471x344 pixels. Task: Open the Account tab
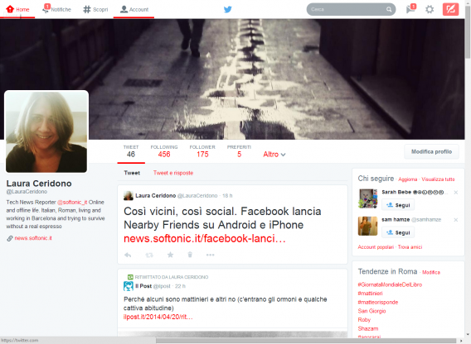tap(134, 10)
